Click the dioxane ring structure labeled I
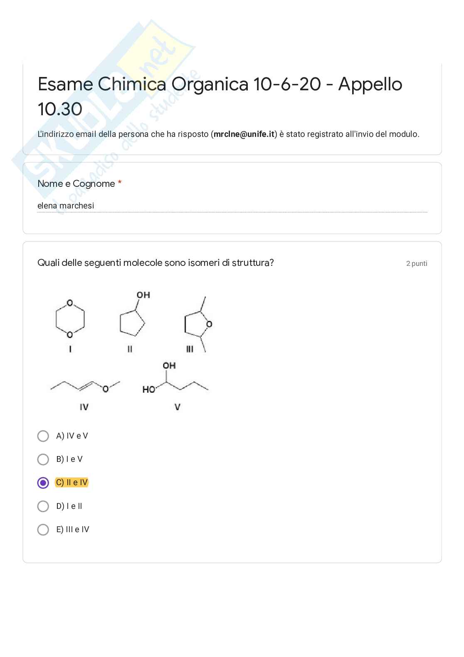The image size is (464, 657). [70, 319]
